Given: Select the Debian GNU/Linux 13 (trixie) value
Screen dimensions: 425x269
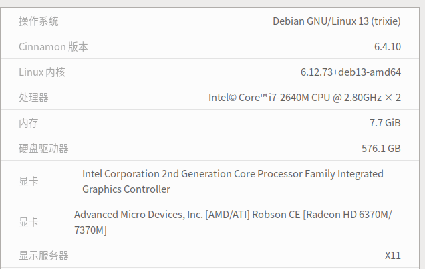Looking at the screenshot, I should pyautogui.click(x=336, y=21).
